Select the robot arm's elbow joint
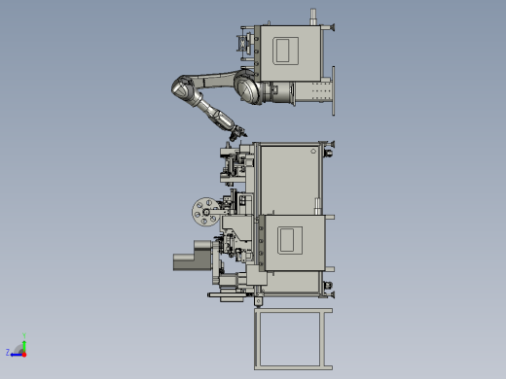This screenshot has height=379, width=506. (x=183, y=89)
